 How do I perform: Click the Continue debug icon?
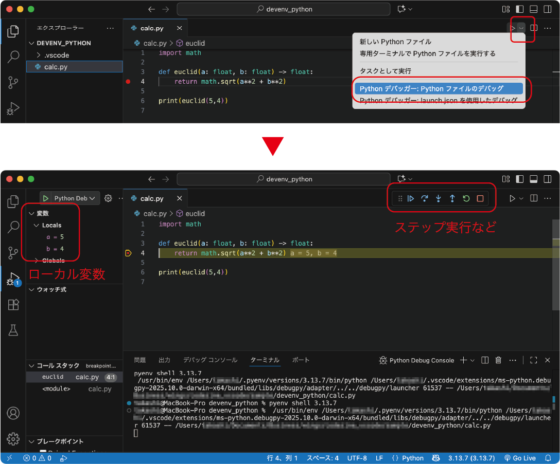411,198
